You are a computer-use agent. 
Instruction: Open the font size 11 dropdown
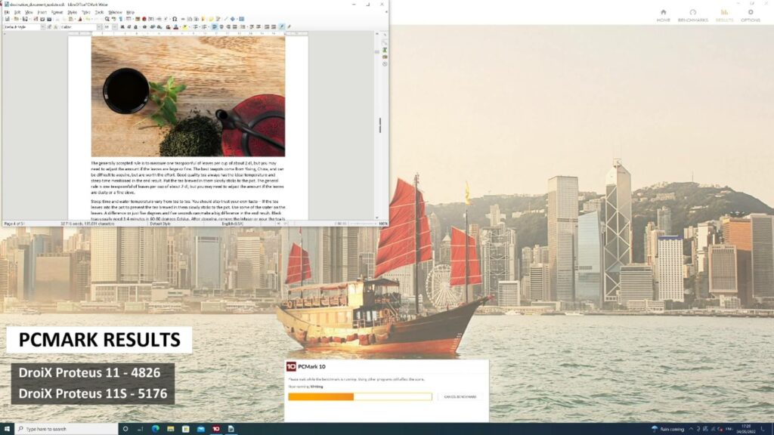[x=115, y=27]
